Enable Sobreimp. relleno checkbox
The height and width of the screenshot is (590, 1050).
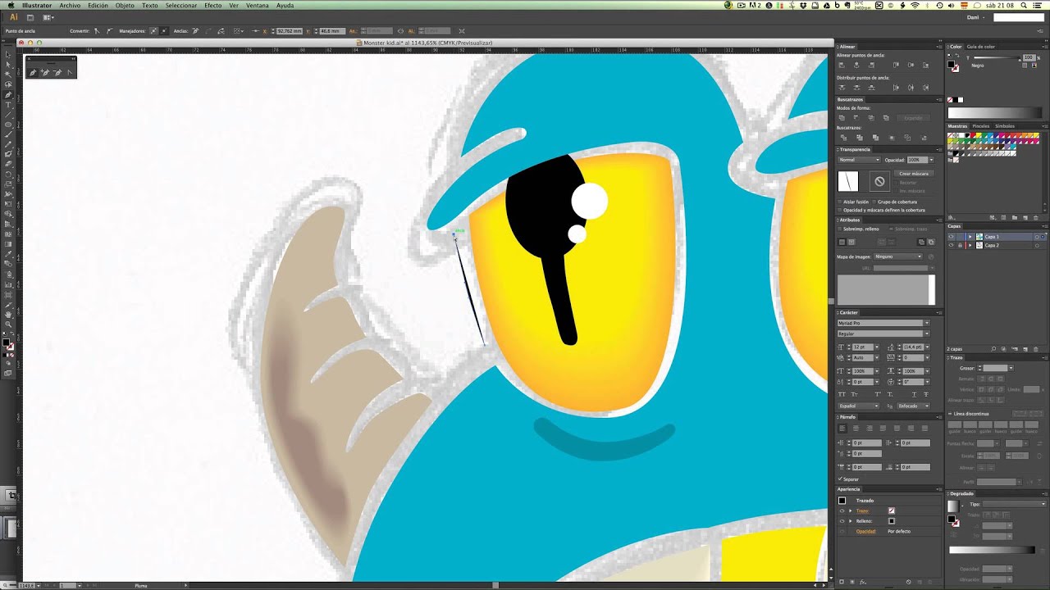coord(839,229)
